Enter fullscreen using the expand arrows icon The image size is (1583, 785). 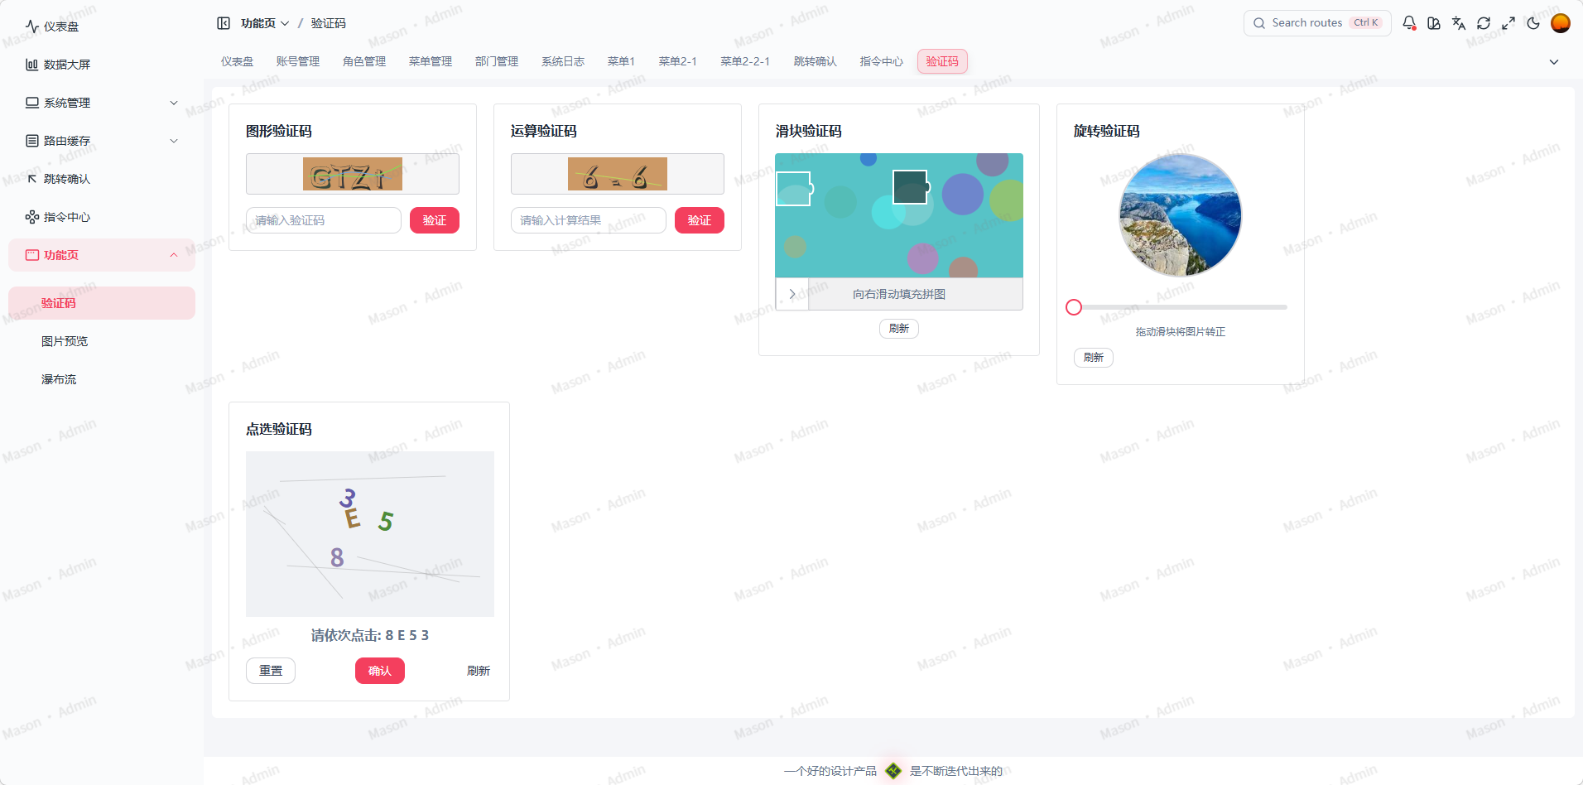(1508, 23)
